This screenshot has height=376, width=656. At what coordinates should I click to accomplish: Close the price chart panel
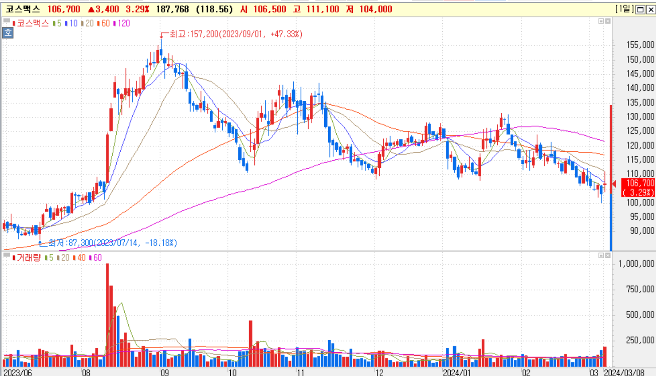click(608, 21)
